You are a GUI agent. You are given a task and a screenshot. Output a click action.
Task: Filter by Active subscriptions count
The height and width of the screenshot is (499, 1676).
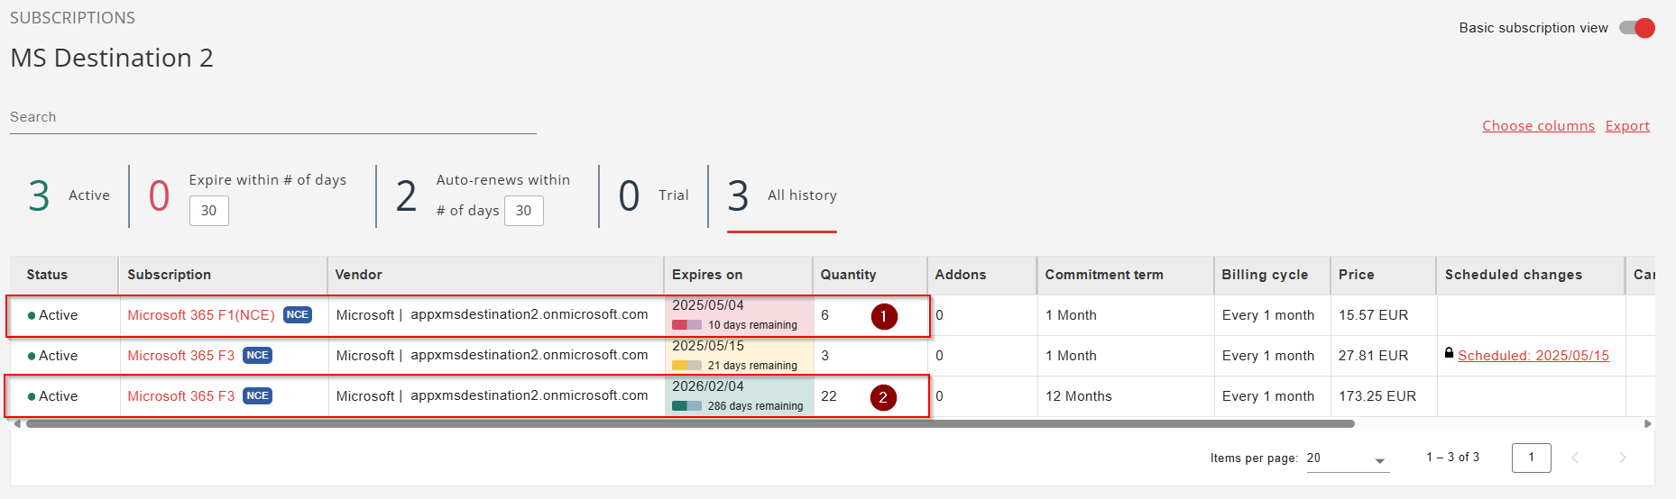pyautogui.click(x=69, y=195)
